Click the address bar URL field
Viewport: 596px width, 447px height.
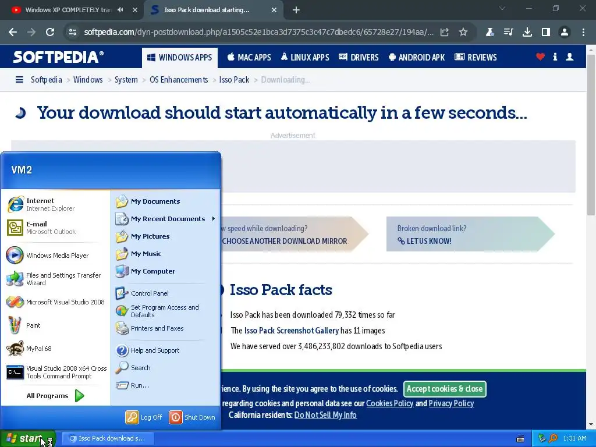coord(258,32)
